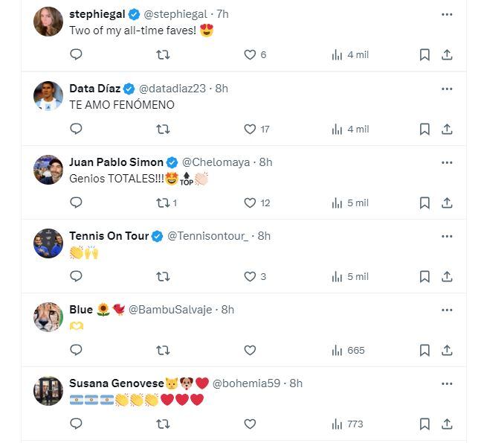Image resolution: width=481 pixels, height=443 pixels.
Task: Reply to stephiegal's tweet
Action: pos(76,54)
